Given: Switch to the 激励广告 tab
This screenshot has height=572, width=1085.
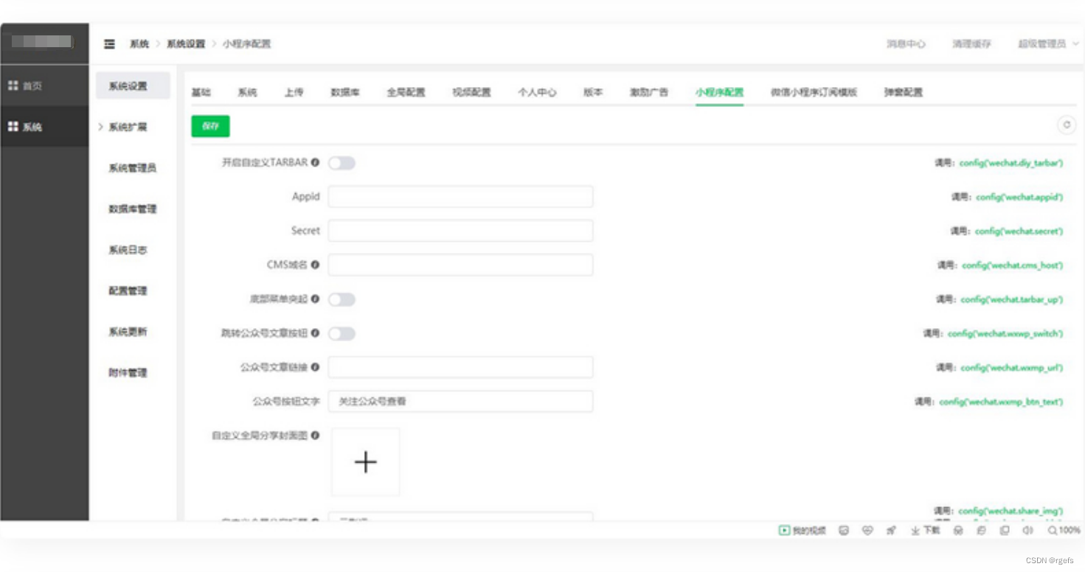Looking at the screenshot, I should [649, 92].
